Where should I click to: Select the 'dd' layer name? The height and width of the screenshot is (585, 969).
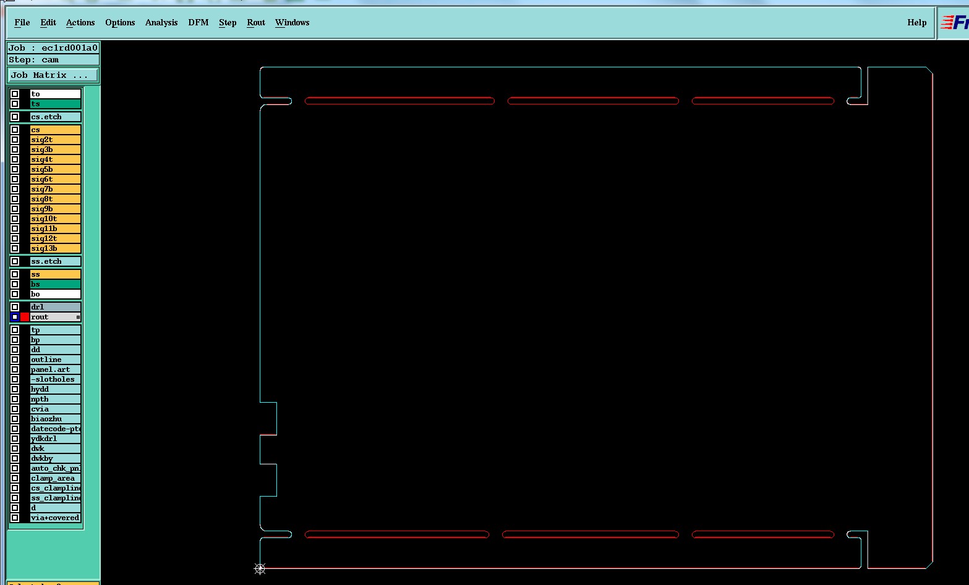55,350
